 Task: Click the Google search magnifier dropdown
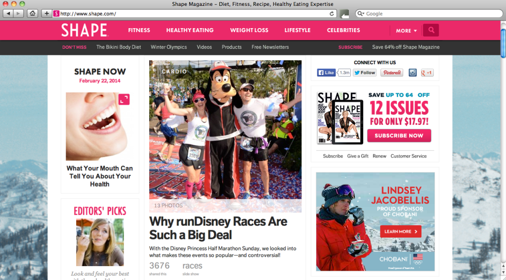[361, 13]
